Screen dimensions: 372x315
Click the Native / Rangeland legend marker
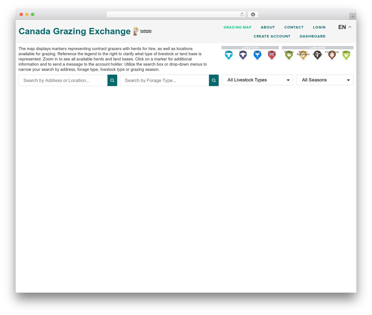pos(303,55)
